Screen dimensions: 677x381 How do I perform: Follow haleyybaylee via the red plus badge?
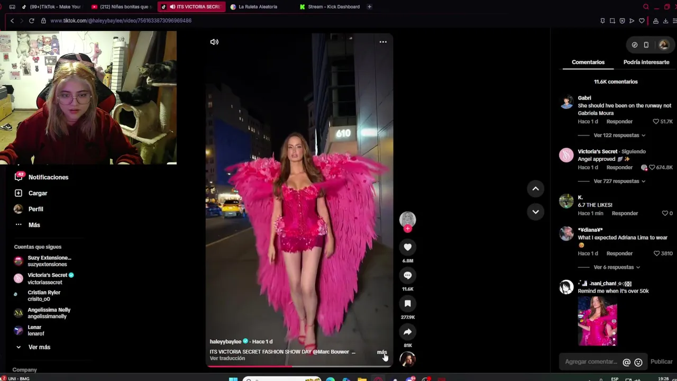pyautogui.click(x=407, y=229)
